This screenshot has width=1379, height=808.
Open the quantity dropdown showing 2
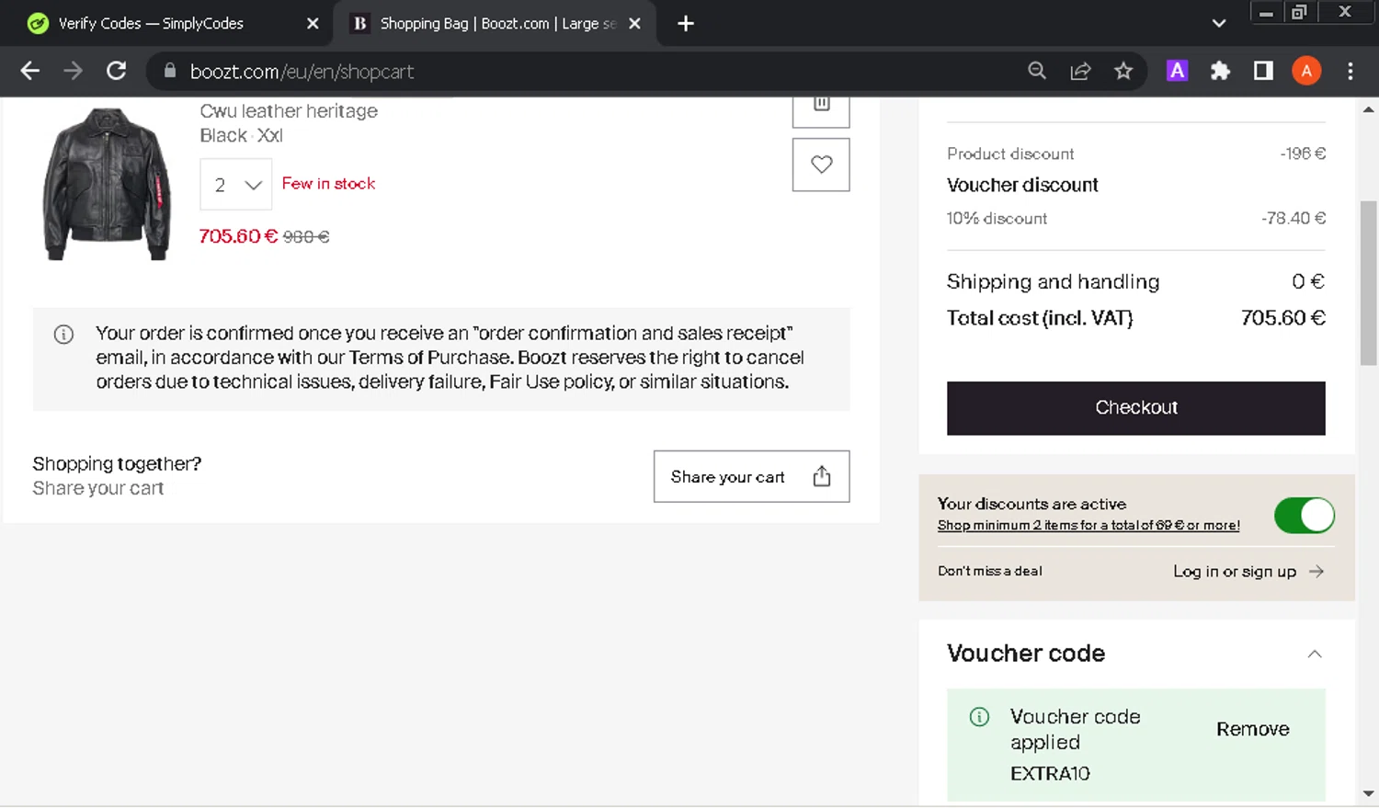[236, 185]
